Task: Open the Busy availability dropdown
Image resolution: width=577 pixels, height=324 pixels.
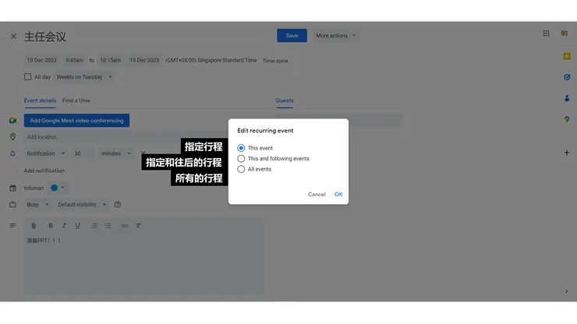Action: (37, 205)
